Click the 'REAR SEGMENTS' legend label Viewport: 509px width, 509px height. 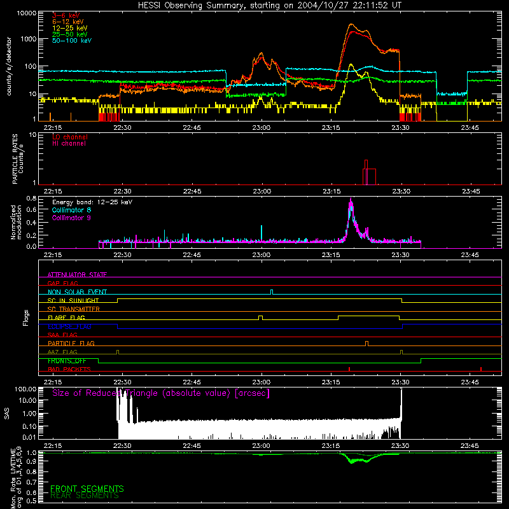point(85,496)
